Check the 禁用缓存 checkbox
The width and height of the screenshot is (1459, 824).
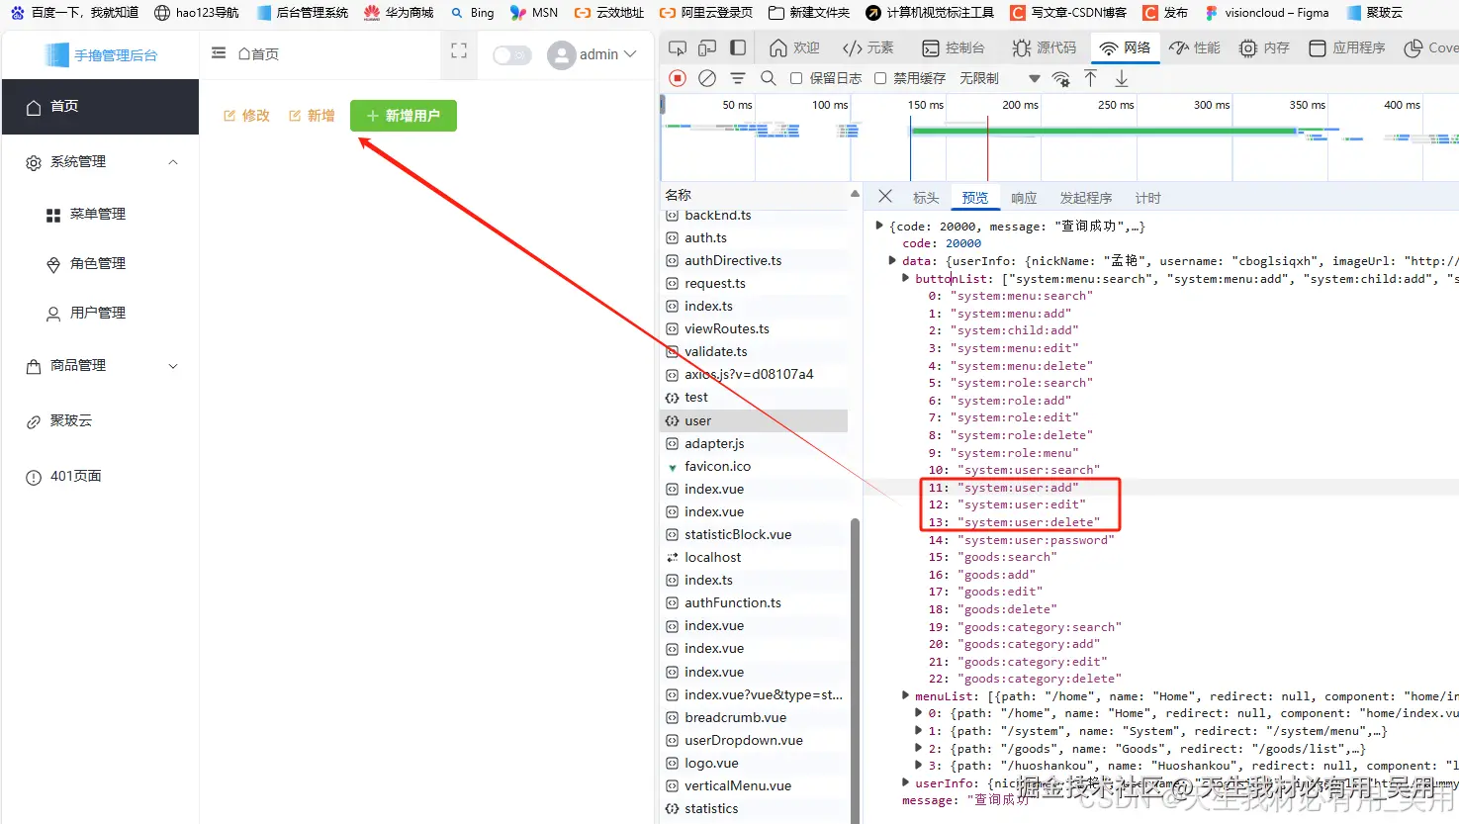[x=880, y=78]
